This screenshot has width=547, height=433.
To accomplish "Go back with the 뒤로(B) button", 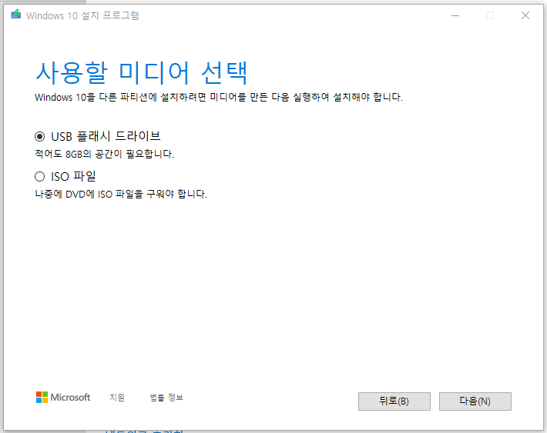I will [x=394, y=401].
